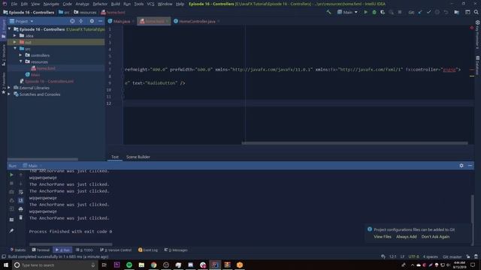Expand the .idea folder
The height and width of the screenshot is (270, 481).
tap(15, 35)
